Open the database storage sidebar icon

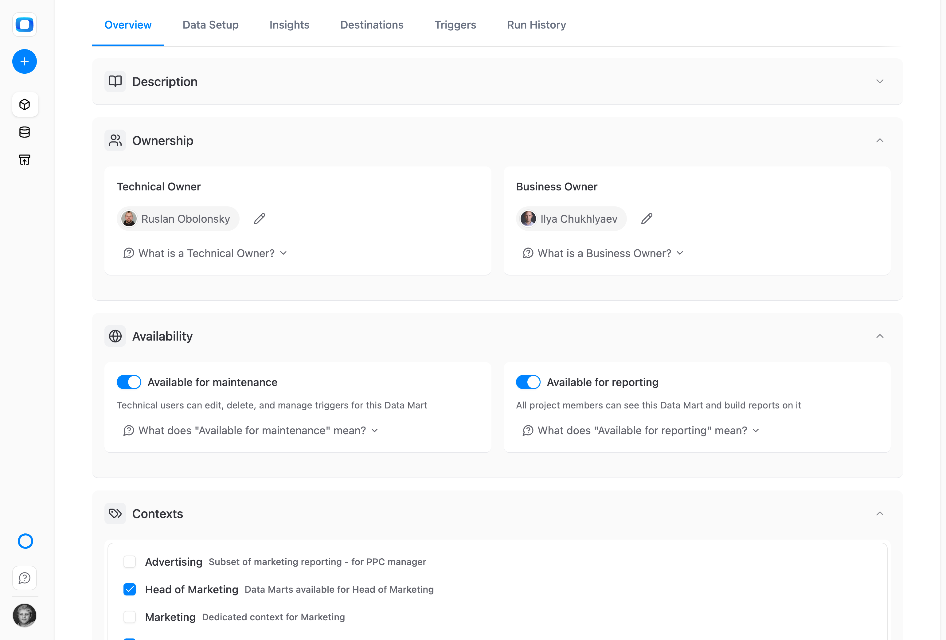point(25,132)
